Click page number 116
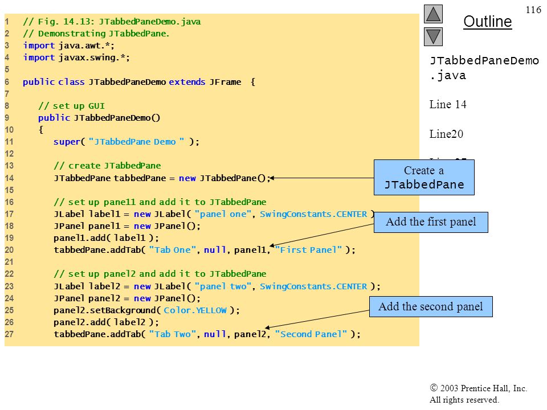This screenshot has width=547, height=410. (x=533, y=10)
